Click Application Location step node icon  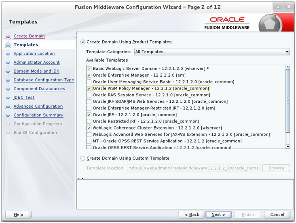pyautogui.click(x=8, y=54)
